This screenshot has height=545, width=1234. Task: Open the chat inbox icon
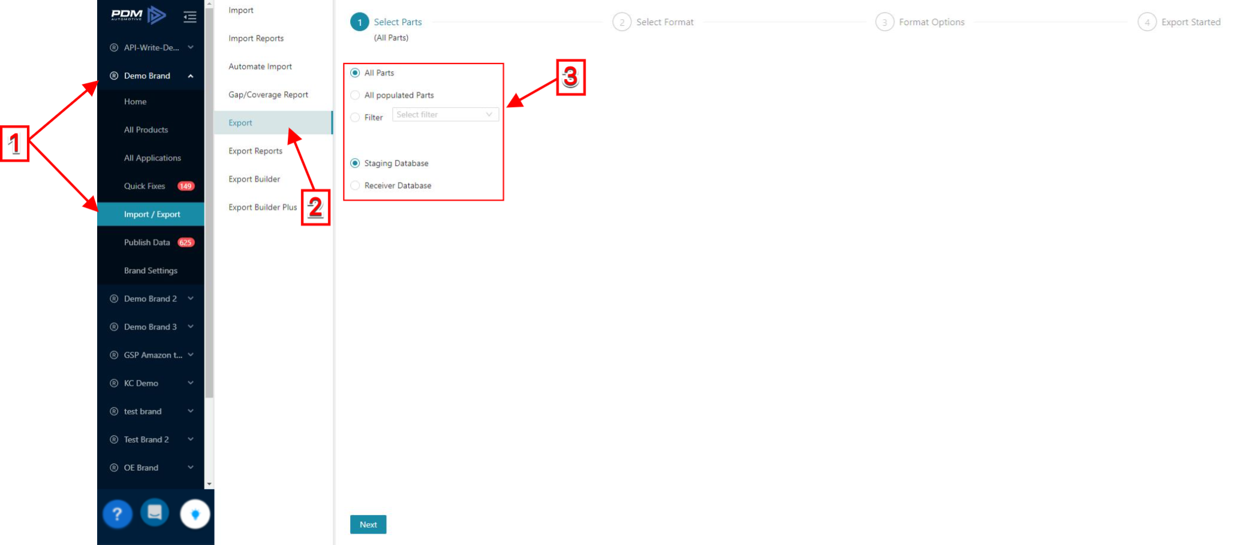coord(155,513)
